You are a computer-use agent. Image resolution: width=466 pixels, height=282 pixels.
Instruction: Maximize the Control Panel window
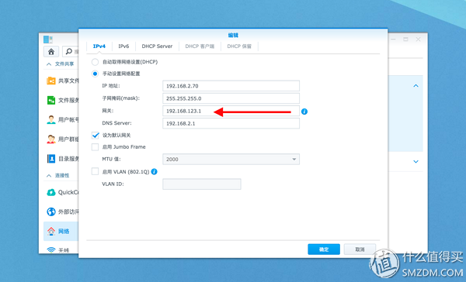tap(405, 40)
